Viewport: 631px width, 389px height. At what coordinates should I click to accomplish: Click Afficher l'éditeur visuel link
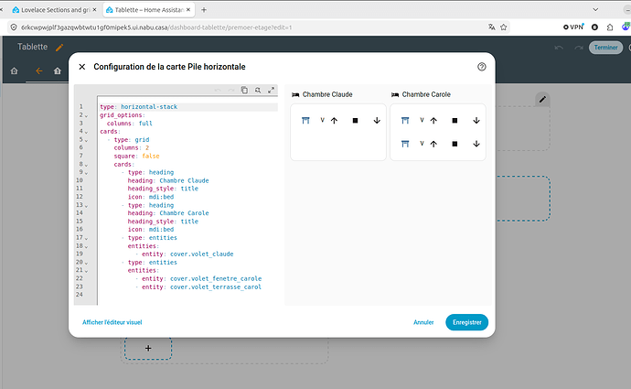coord(112,322)
